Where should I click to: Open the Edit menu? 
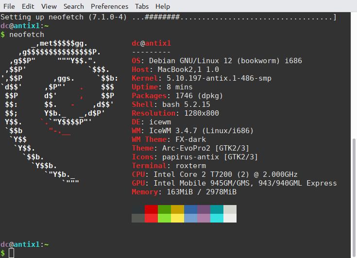pos(28,6)
